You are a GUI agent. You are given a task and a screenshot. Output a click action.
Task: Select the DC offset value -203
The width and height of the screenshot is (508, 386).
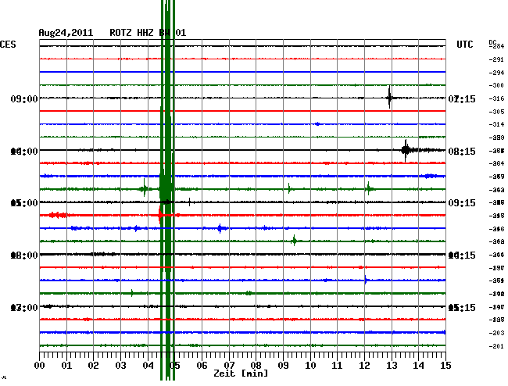point(496,333)
